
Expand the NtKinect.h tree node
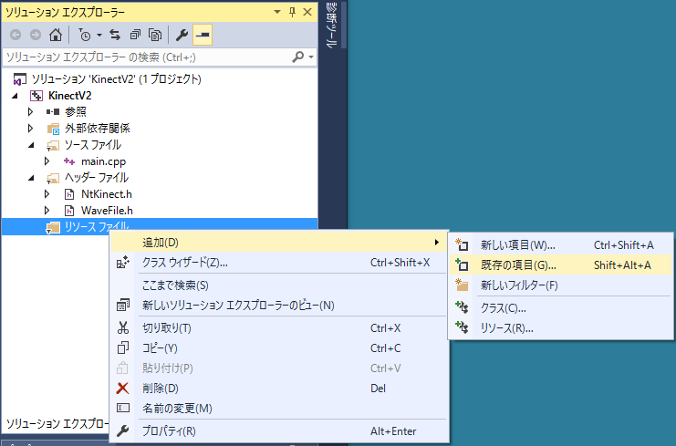[x=47, y=194]
